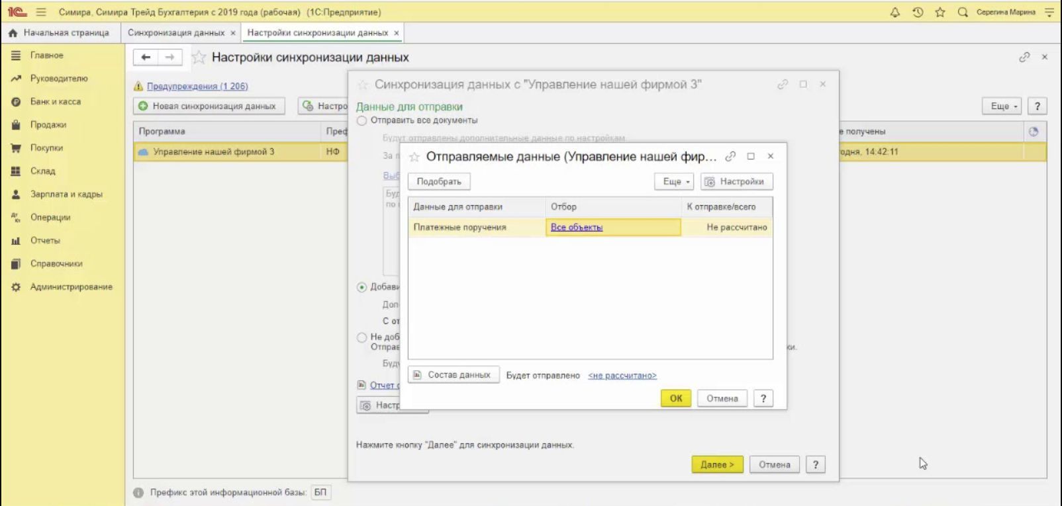This screenshot has height=506, width=1062.
Task: Click the back arrow navigation button
Action: pyautogui.click(x=146, y=58)
